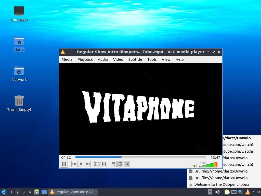Show extended settings and effects

click(x=104, y=164)
